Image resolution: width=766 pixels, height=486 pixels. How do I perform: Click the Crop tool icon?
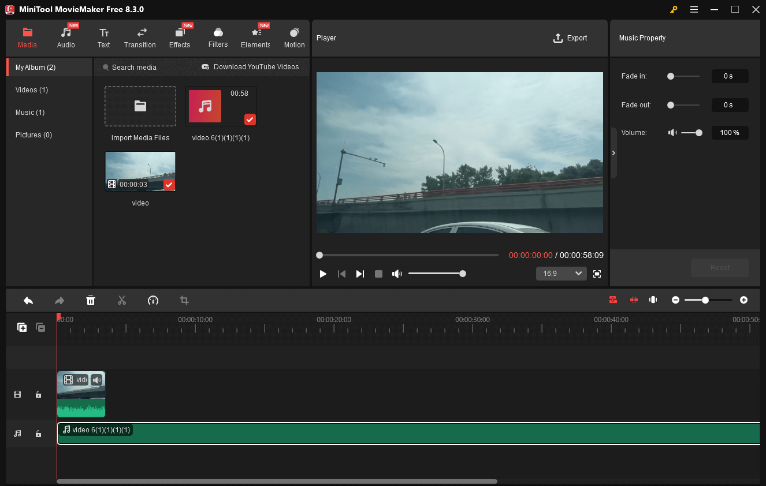pyautogui.click(x=184, y=300)
